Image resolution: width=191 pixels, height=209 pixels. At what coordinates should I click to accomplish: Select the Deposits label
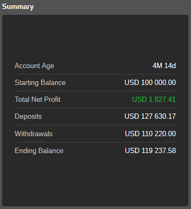point(28,117)
